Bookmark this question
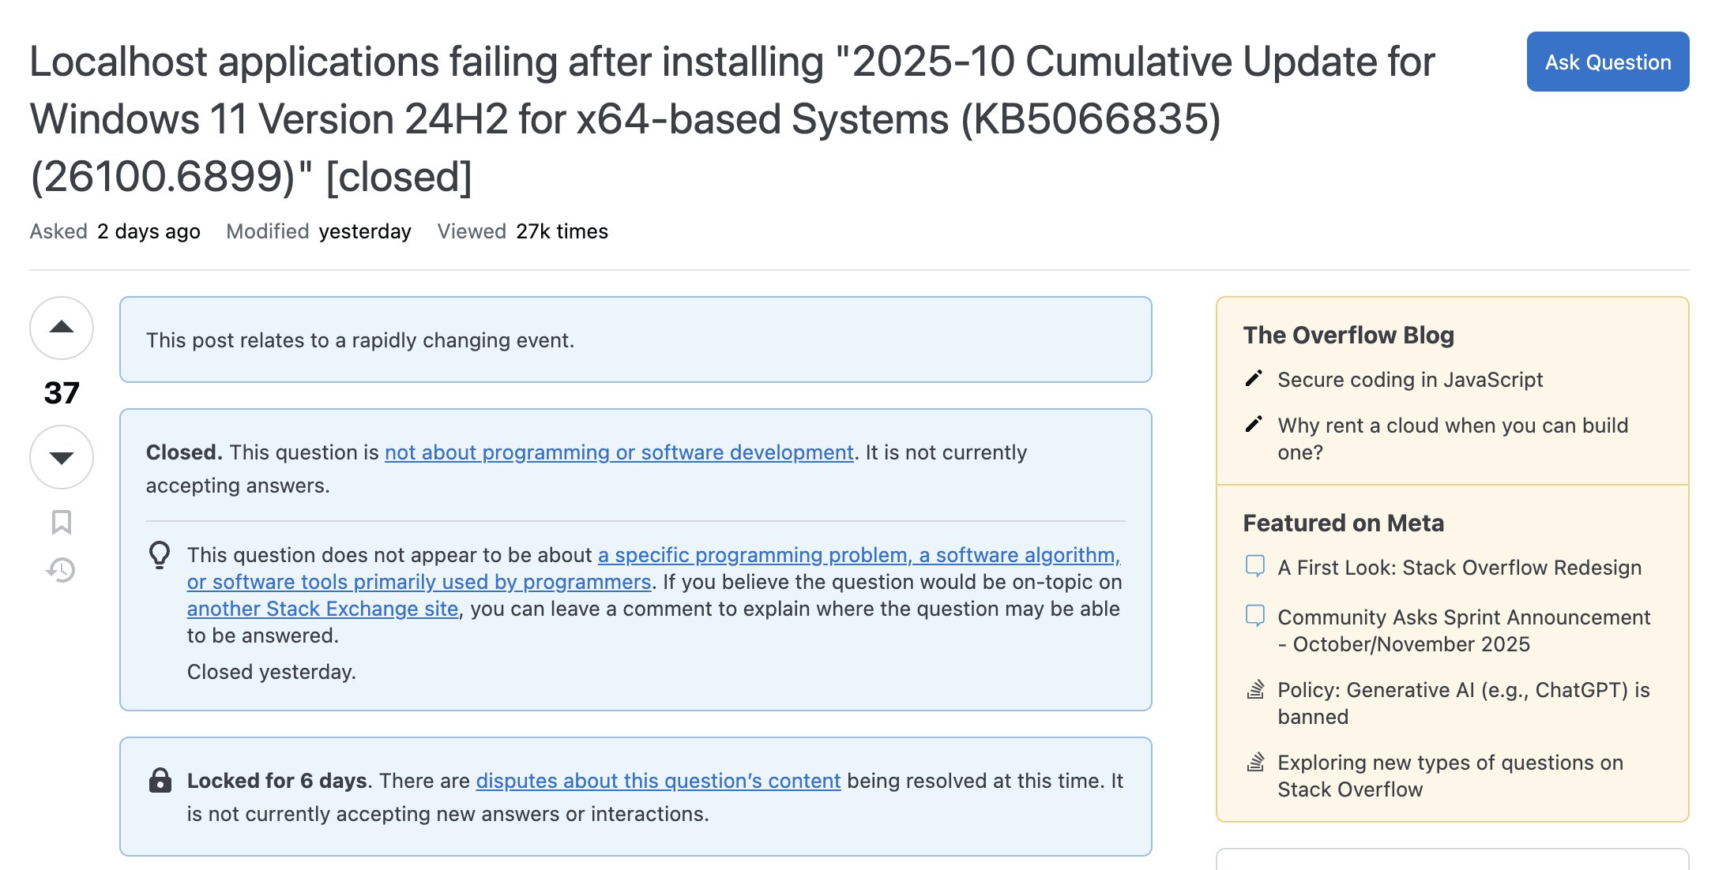This screenshot has height=870, width=1730. click(x=62, y=522)
